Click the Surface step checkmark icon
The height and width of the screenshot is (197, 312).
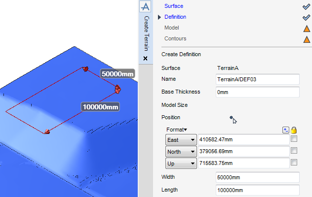coord(307,6)
